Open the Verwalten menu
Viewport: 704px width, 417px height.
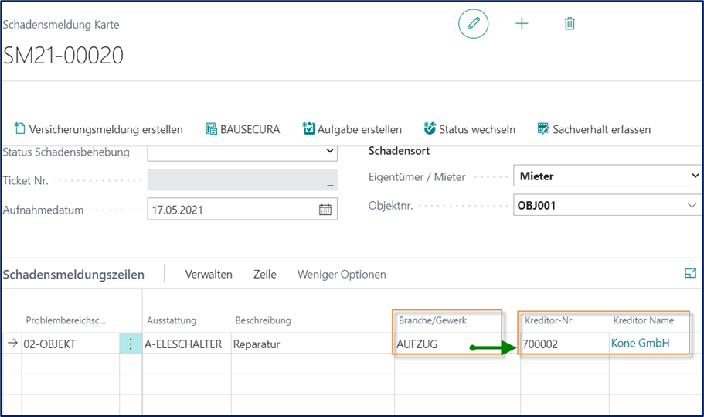(209, 275)
